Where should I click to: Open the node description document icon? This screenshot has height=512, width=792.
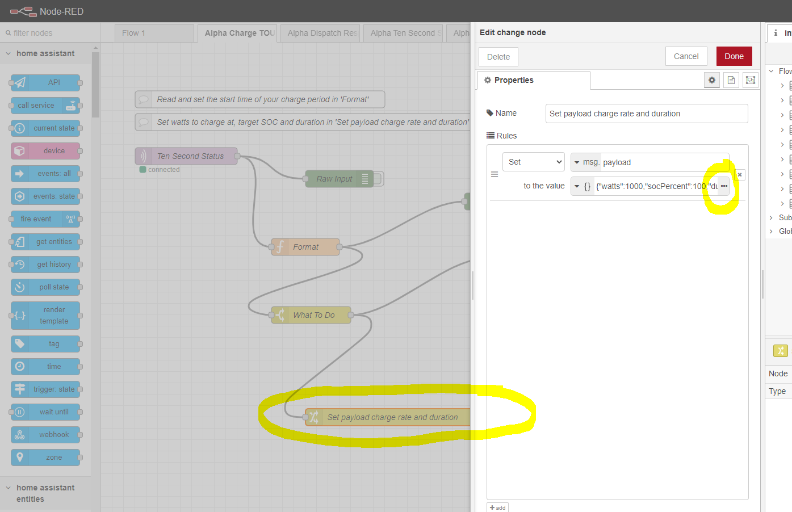(731, 80)
